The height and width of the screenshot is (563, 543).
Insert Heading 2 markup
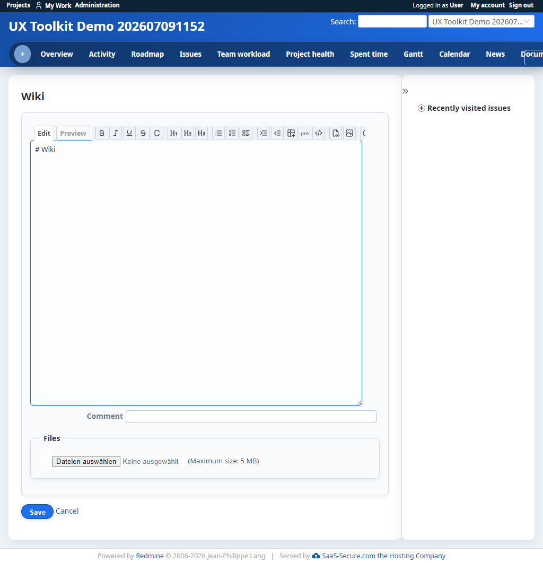tap(188, 133)
